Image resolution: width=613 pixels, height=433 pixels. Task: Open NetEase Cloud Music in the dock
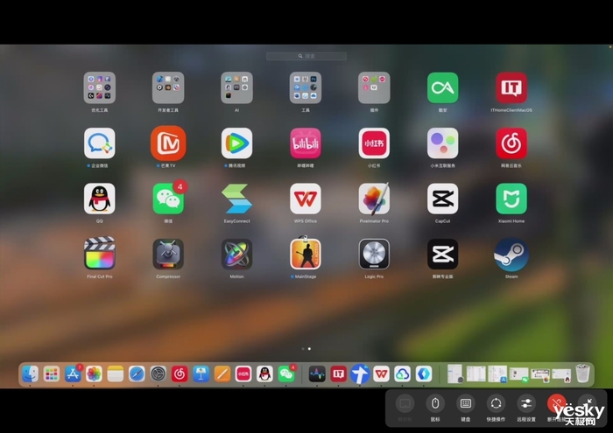pyautogui.click(x=180, y=374)
